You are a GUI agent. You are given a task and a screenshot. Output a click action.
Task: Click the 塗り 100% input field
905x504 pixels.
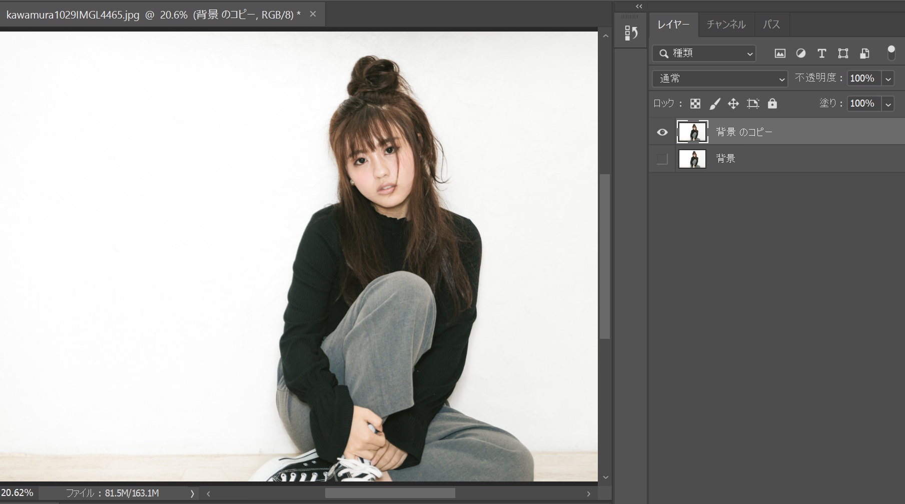[x=864, y=104]
